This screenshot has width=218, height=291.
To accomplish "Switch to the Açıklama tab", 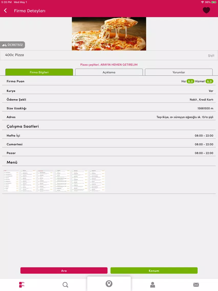I will pos(109,72).
